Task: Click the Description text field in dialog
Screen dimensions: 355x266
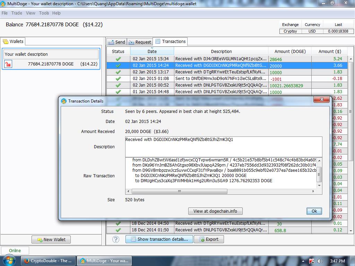Action: coord(224,147)
